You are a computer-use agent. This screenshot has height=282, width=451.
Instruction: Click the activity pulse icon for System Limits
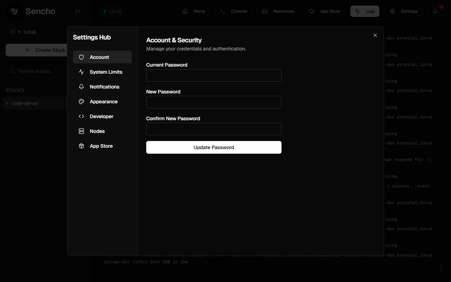pos(81,72)
